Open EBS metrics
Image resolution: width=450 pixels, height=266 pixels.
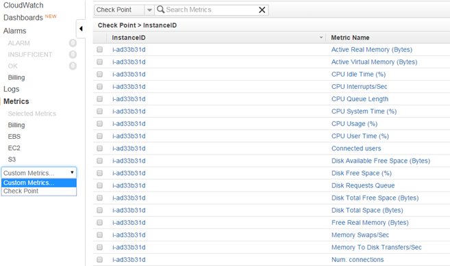14,137
